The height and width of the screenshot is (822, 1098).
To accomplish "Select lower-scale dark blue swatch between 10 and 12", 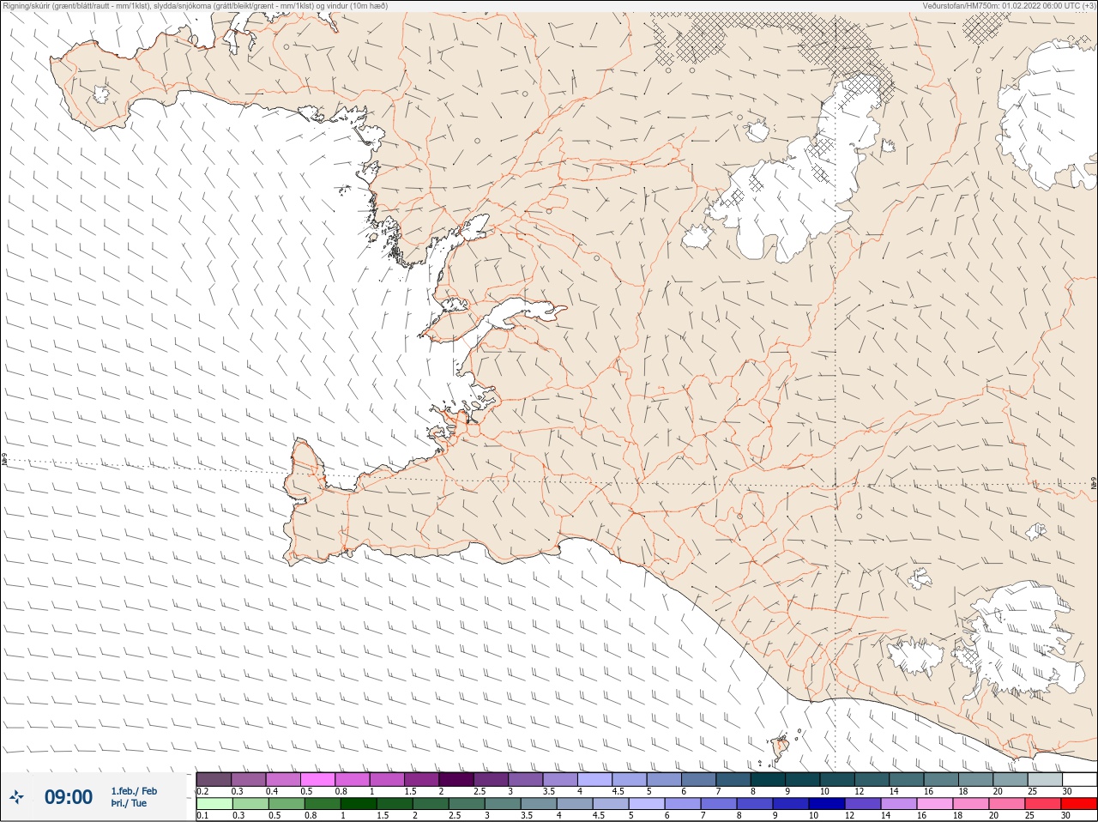I will pyautogui.click(x=827, y=804).
